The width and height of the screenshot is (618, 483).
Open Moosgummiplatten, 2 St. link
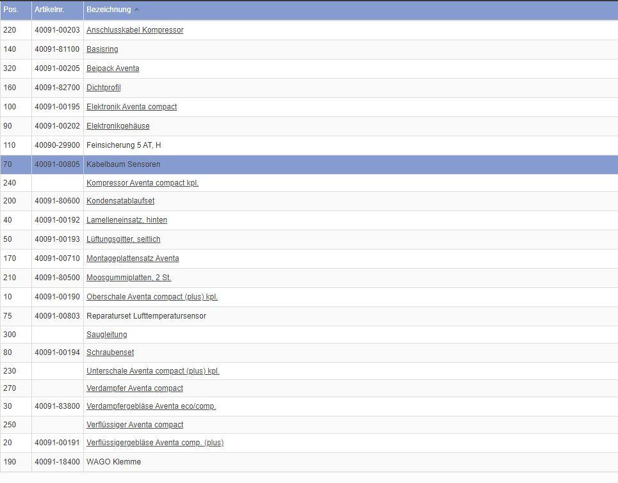point(129,278)
